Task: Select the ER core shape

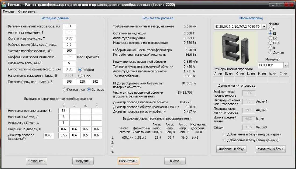Action: pos(270,38)
